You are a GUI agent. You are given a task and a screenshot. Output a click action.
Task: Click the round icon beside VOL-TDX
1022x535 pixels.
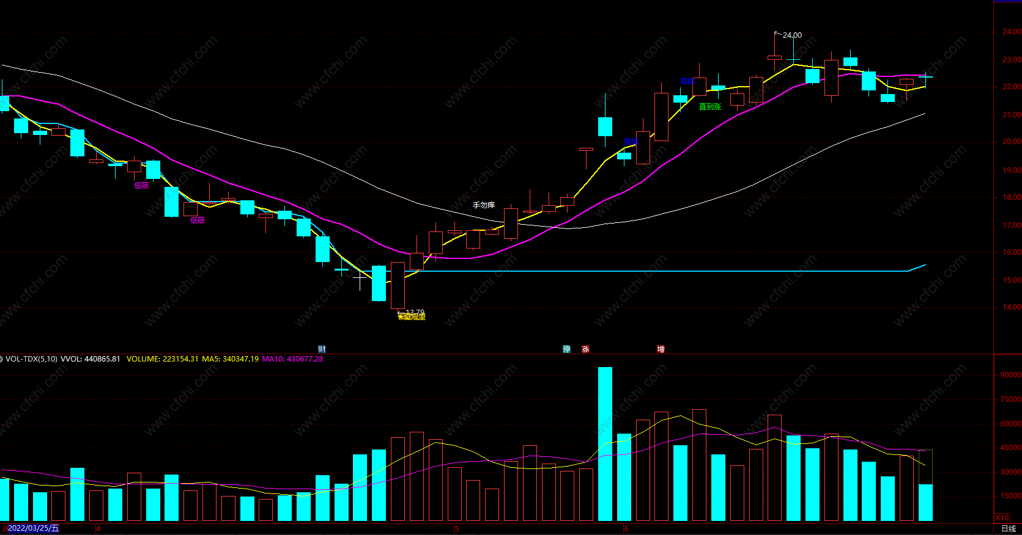(1, 359)
